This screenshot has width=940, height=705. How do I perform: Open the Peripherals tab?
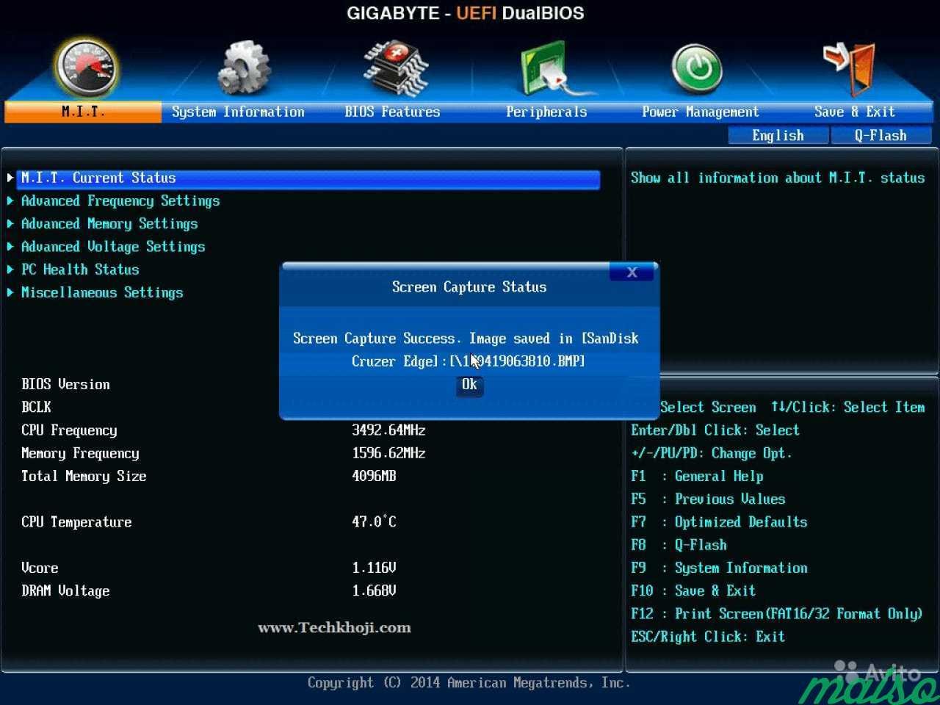[x=546, y=112]
